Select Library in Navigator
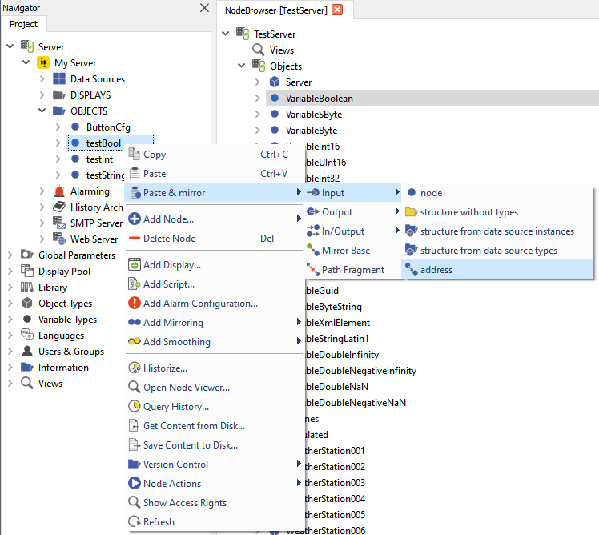The height and width of the screenshot is (535, 599). [53, 287]
